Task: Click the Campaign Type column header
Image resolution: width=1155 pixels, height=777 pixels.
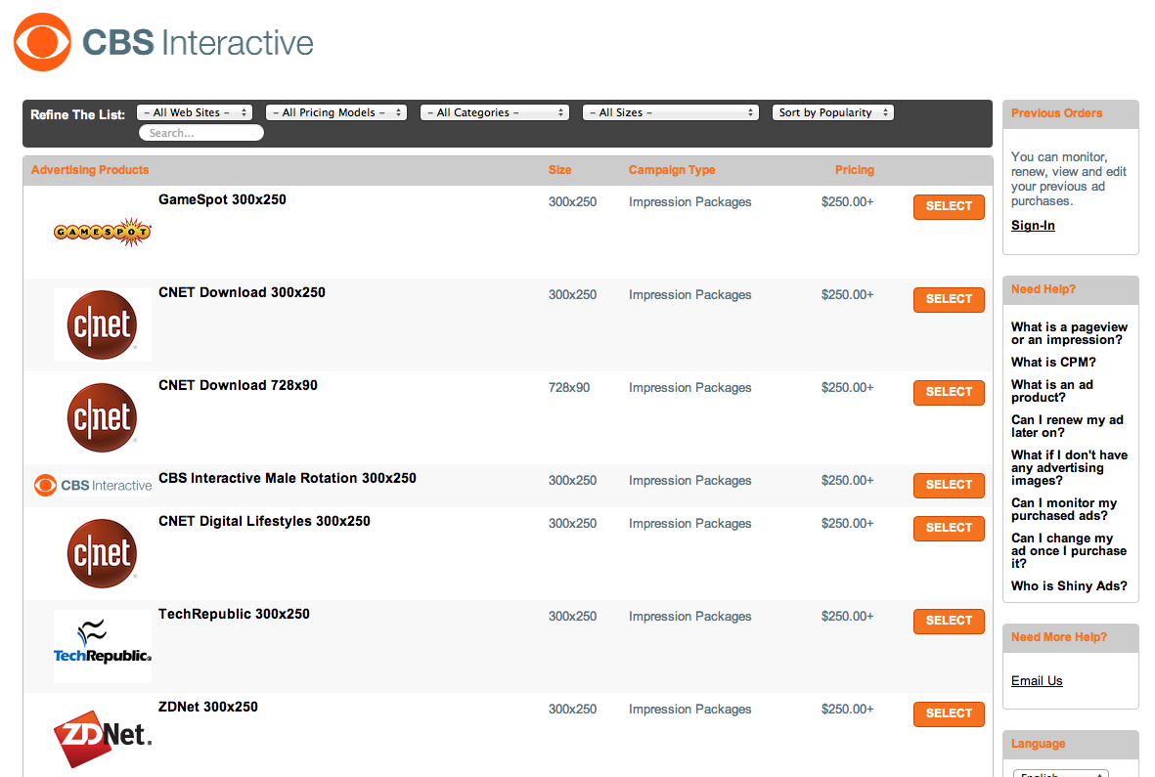Action: 672,170
